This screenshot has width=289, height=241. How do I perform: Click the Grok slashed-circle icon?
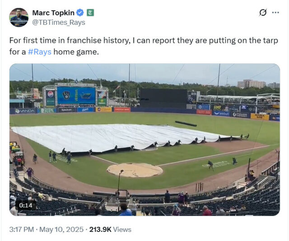click(x=263, y=13)
